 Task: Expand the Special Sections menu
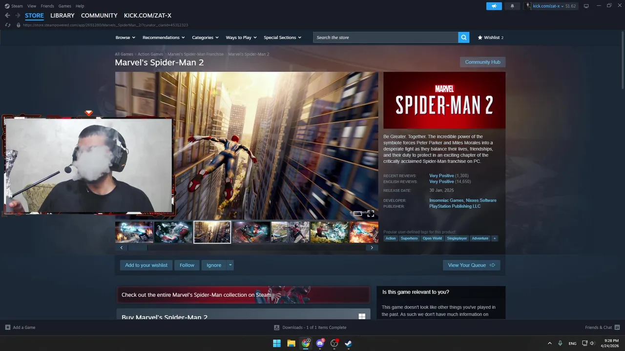283,38
